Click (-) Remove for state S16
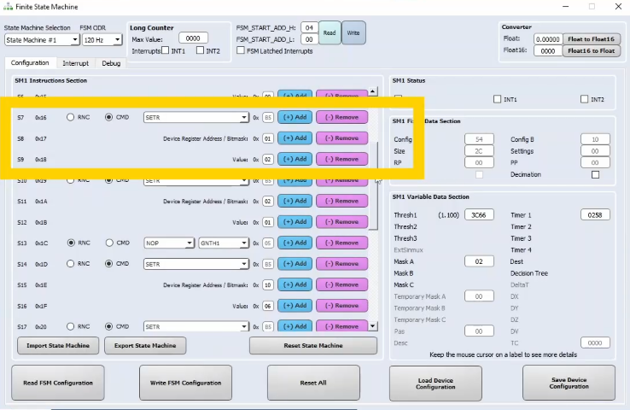This screenshot has height=410, width=630. click(x=341, y=306)
